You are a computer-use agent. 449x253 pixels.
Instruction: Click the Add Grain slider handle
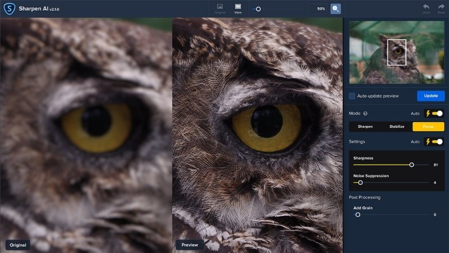[x=358, y=214]
